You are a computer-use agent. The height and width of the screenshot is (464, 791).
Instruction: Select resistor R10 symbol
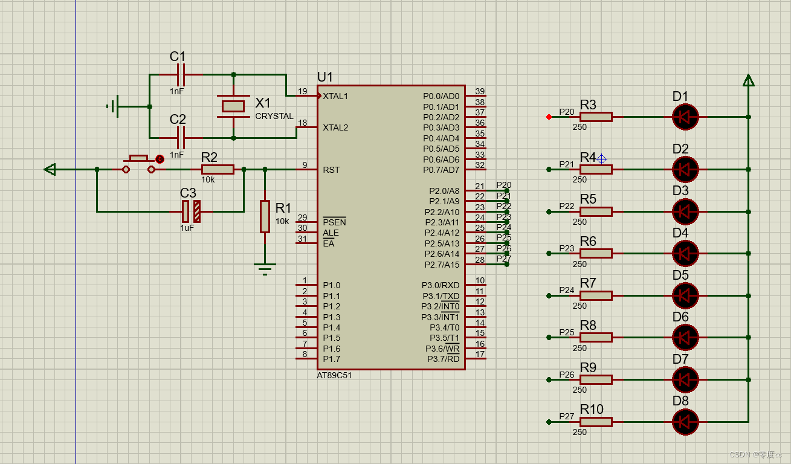click(x=596, y=421)
